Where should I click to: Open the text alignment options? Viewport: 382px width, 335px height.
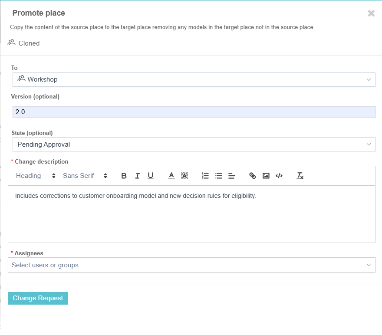[x=232, y=176]
